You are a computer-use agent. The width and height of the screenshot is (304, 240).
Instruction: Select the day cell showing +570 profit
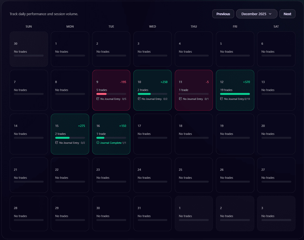pos(235,90)
